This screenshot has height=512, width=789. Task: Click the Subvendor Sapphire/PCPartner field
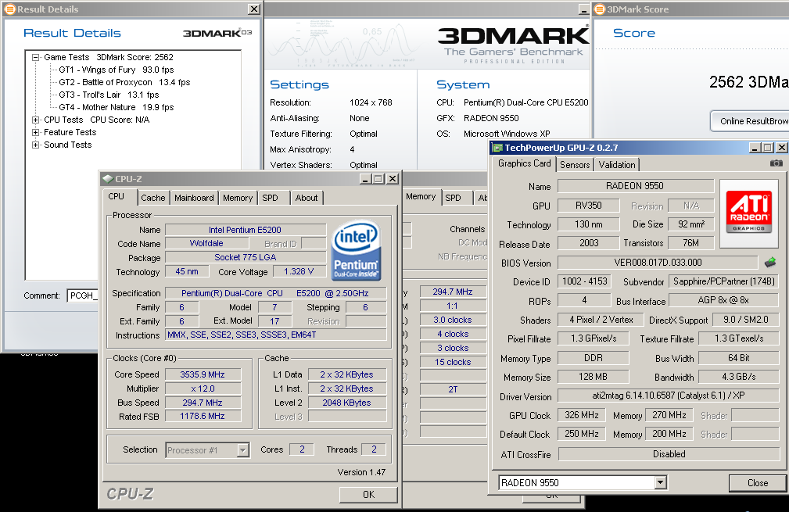point(723,281)
